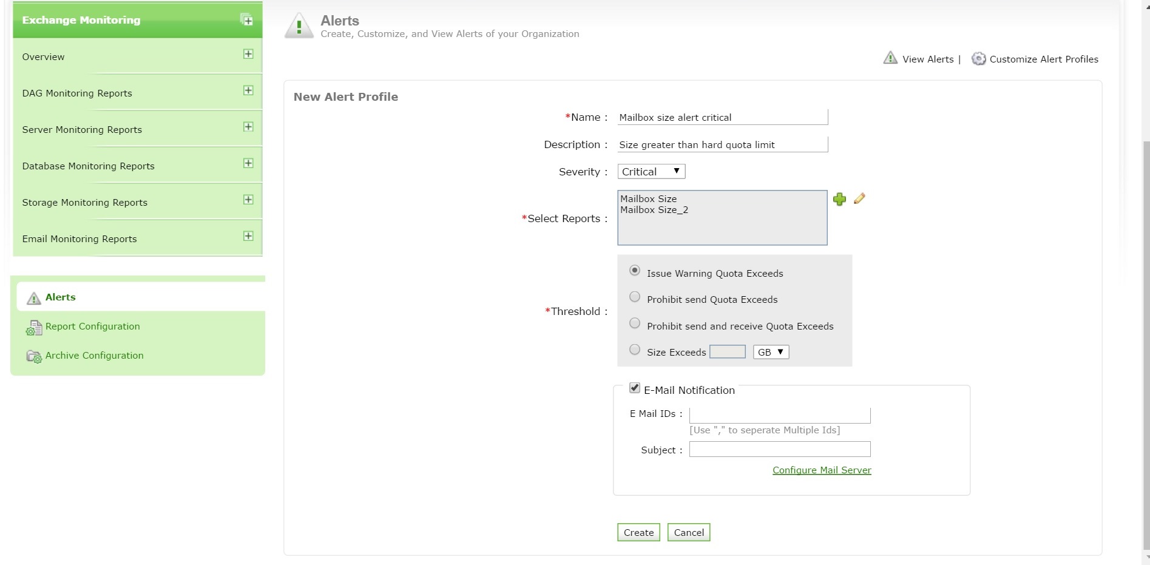The width and height of the screenshot is (1150, 565).
Task: Open the Severity dropdown
Action: 651,172
